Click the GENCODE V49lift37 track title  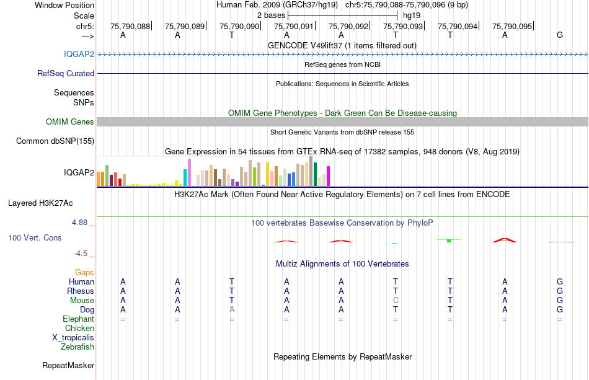342,45
